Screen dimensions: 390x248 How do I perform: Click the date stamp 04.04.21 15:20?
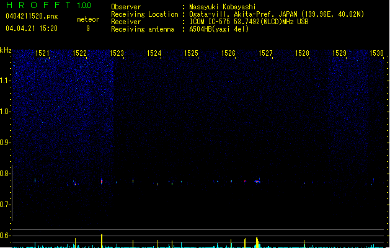click(32, 29)
